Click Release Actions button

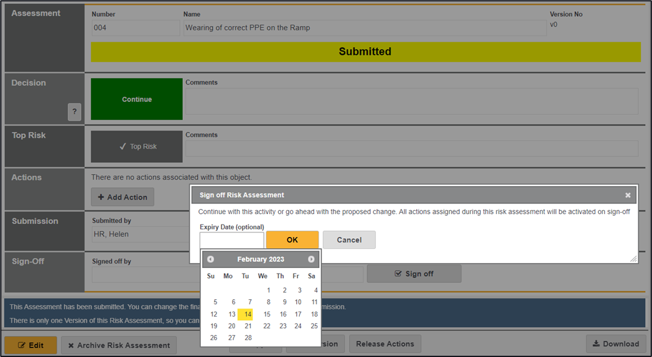tap(384, 344)
